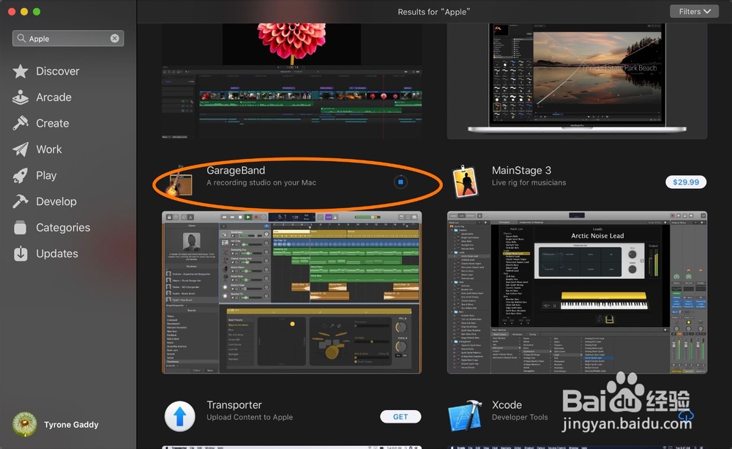The width and height of the screenshot is (732, 449).
Task: View the Final Cut Pro flower screenshot
Action: [292, 81]
